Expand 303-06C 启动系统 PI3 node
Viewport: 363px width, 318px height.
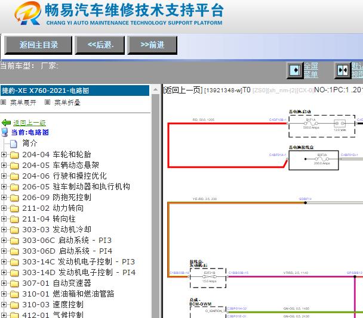tap(4, 240)
